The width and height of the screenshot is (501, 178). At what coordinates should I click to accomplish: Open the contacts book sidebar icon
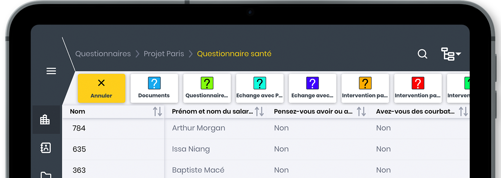[x=45, y=148]
